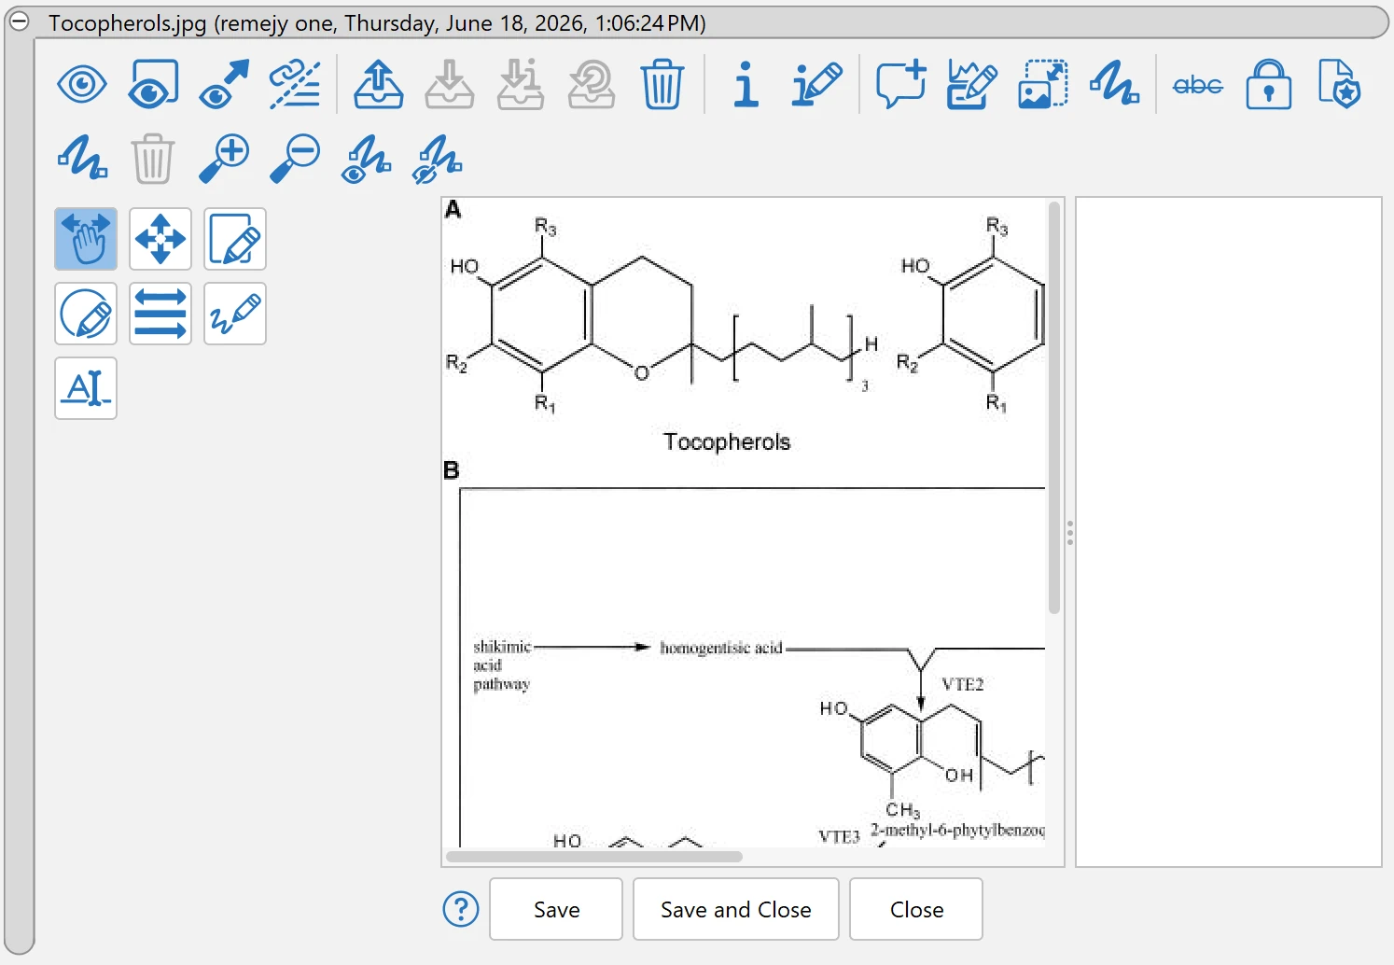The image size is (1394, 965).
Task: Click the annotation scribble icon in second row
Action: click(82, 158)
